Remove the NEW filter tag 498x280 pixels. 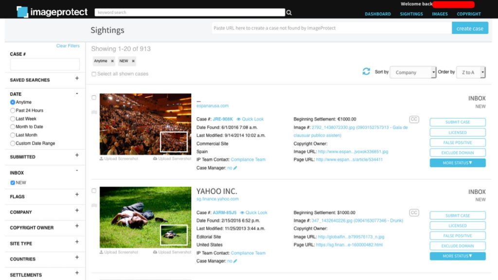(x=133, y=61)
